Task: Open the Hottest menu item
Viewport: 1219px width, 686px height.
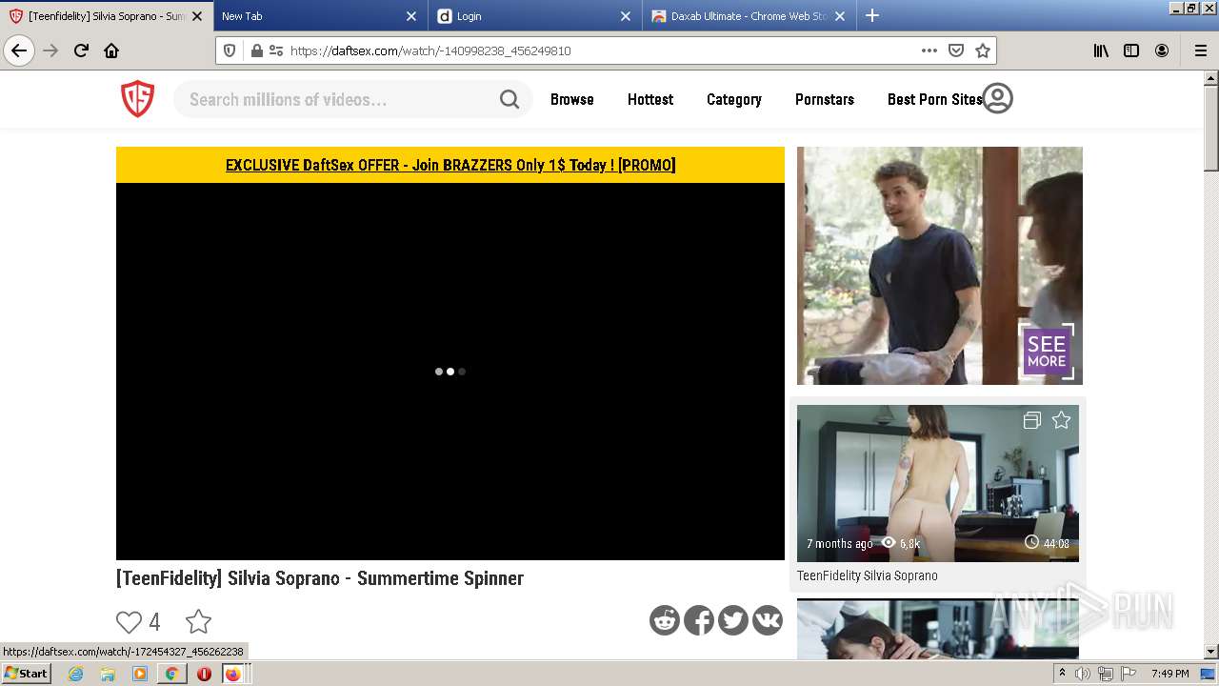Action: pos(650,99)
